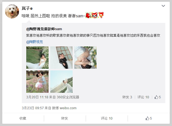
Task: Follow the @陶野视觉 mention link
Action: tap(35, 42)
